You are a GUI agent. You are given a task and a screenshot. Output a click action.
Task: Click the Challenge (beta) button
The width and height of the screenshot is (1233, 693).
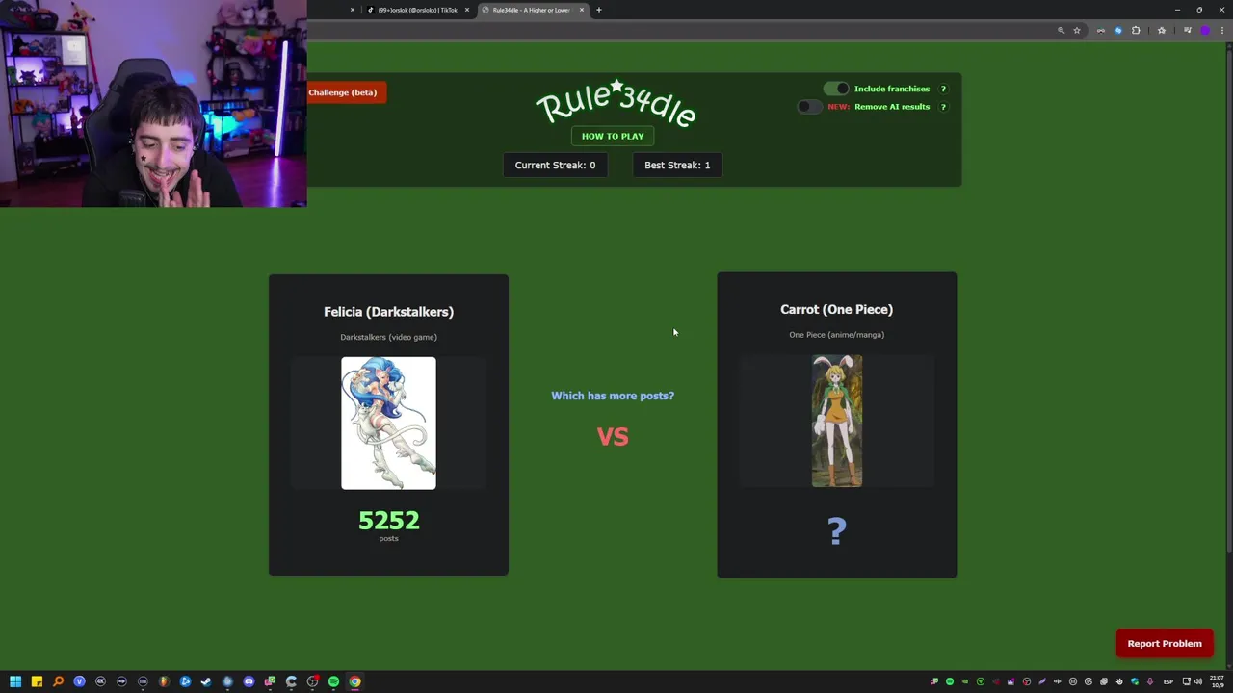pyautogui.click(x=345, y=92)
